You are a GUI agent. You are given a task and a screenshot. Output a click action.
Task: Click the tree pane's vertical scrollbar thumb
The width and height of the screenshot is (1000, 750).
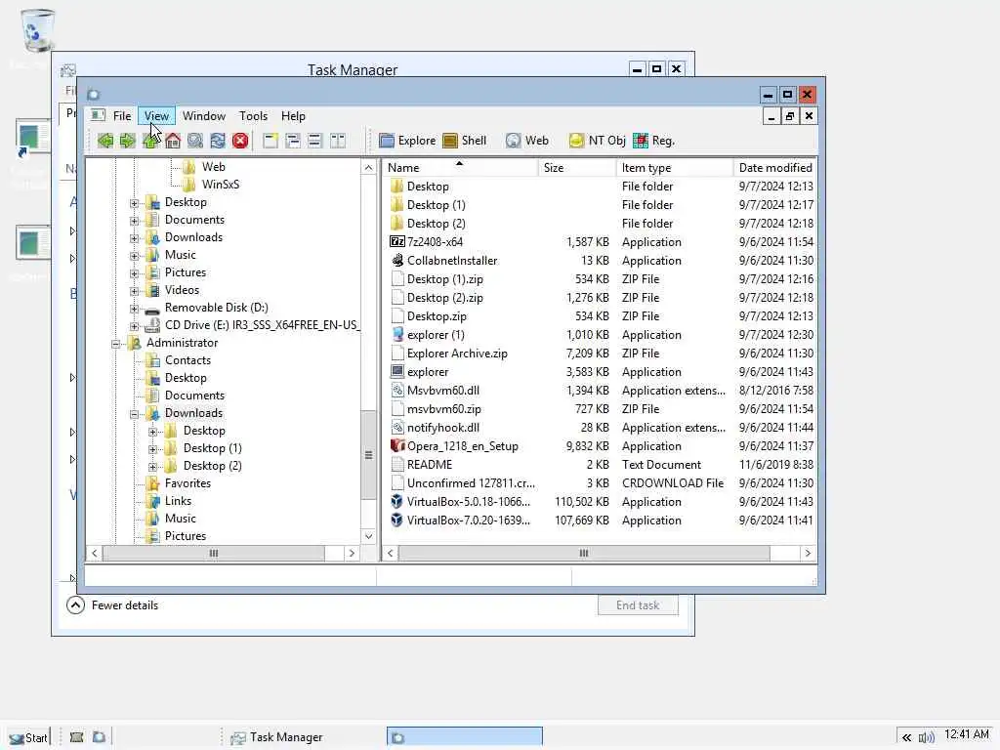pyautogui.click(x=368, y=455)
